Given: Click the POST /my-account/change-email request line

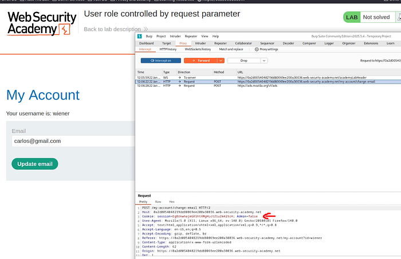Looking at the screenshot, I should [x=176, y=208].
